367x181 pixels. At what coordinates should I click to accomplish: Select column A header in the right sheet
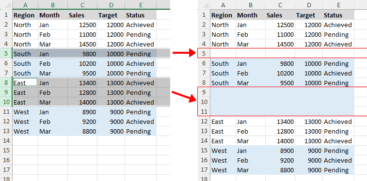[223, 5]
